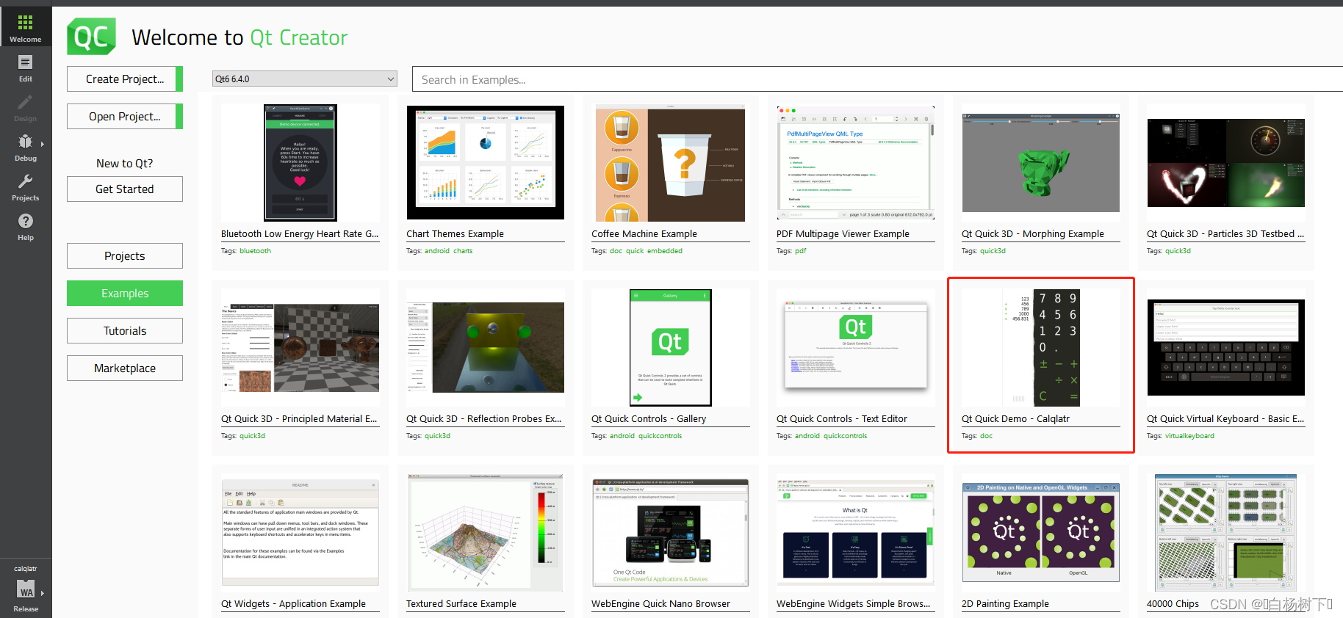Open the Marketplace tab
The width and height of the screenshot is (1343, 618).
(125, 368)
